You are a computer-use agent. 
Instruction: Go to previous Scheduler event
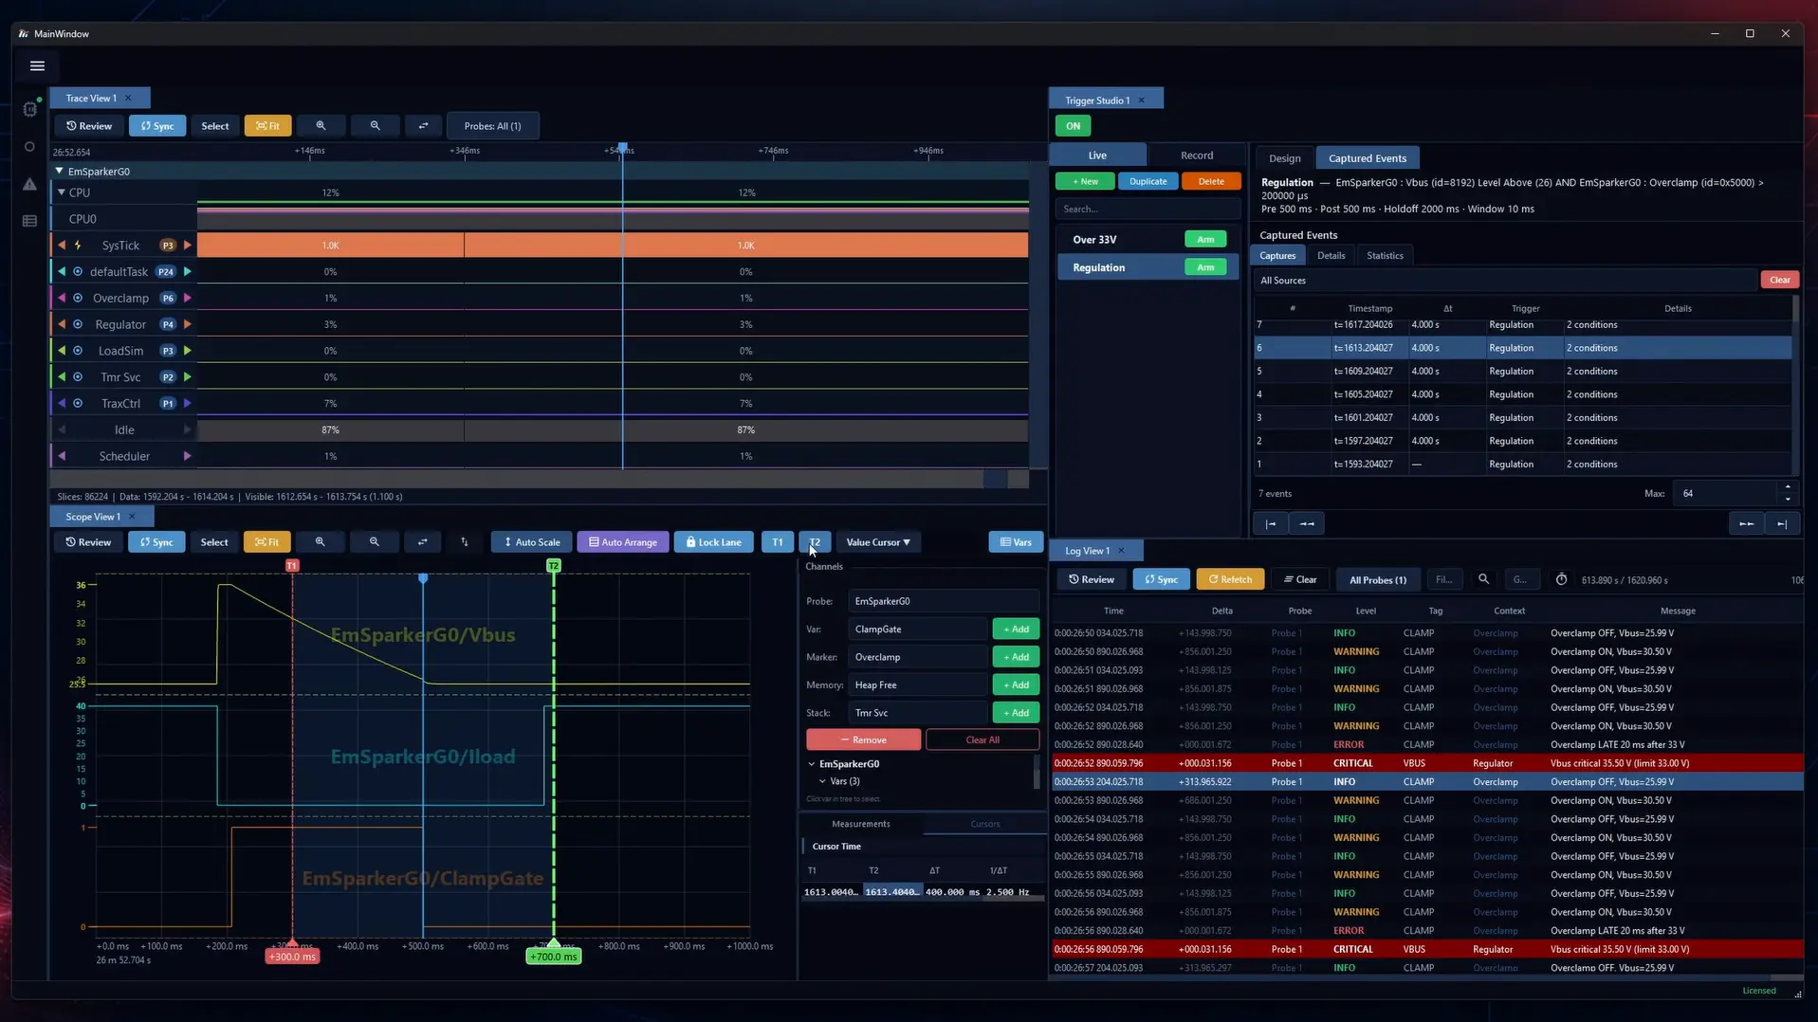(62, 456)
